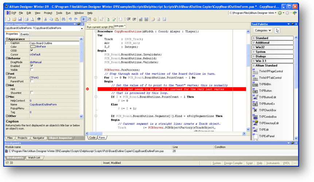Open the File menu

coord(21,13)
